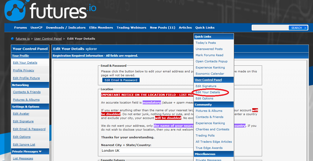Screen dimensions: 313x161
Task: Click highlighted 'mandatory' text
Action: (152, 103)
